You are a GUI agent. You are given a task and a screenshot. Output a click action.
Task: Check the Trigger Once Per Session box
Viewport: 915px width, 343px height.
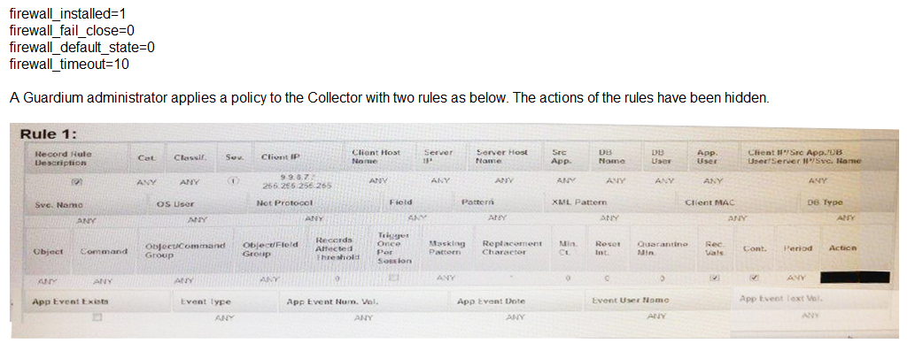pos(393,279)
